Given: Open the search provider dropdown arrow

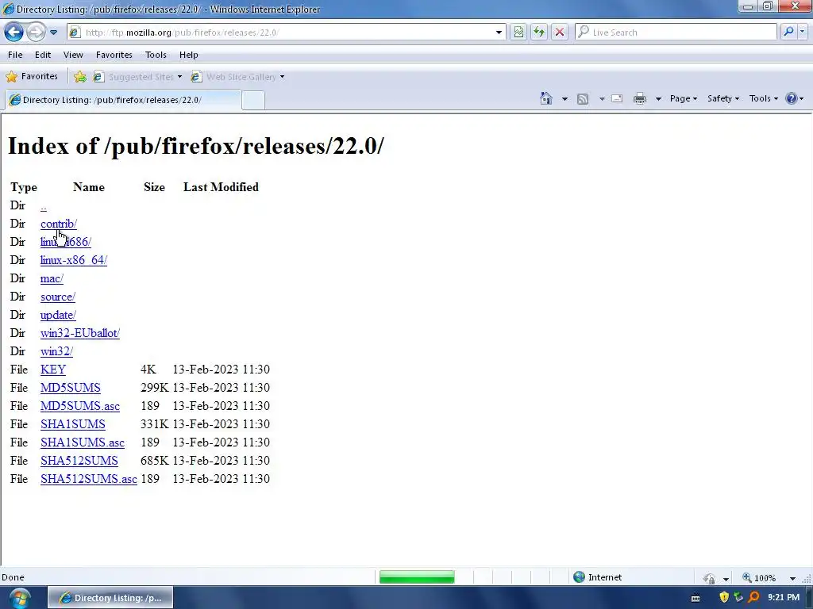Looking at the screenshot, I should [802, 32].
